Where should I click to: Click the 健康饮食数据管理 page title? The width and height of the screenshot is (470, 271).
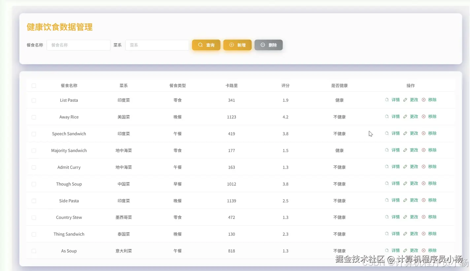[59, 27]
